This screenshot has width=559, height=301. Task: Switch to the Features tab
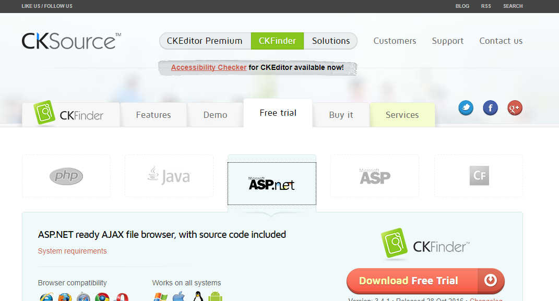pos(153,115)
